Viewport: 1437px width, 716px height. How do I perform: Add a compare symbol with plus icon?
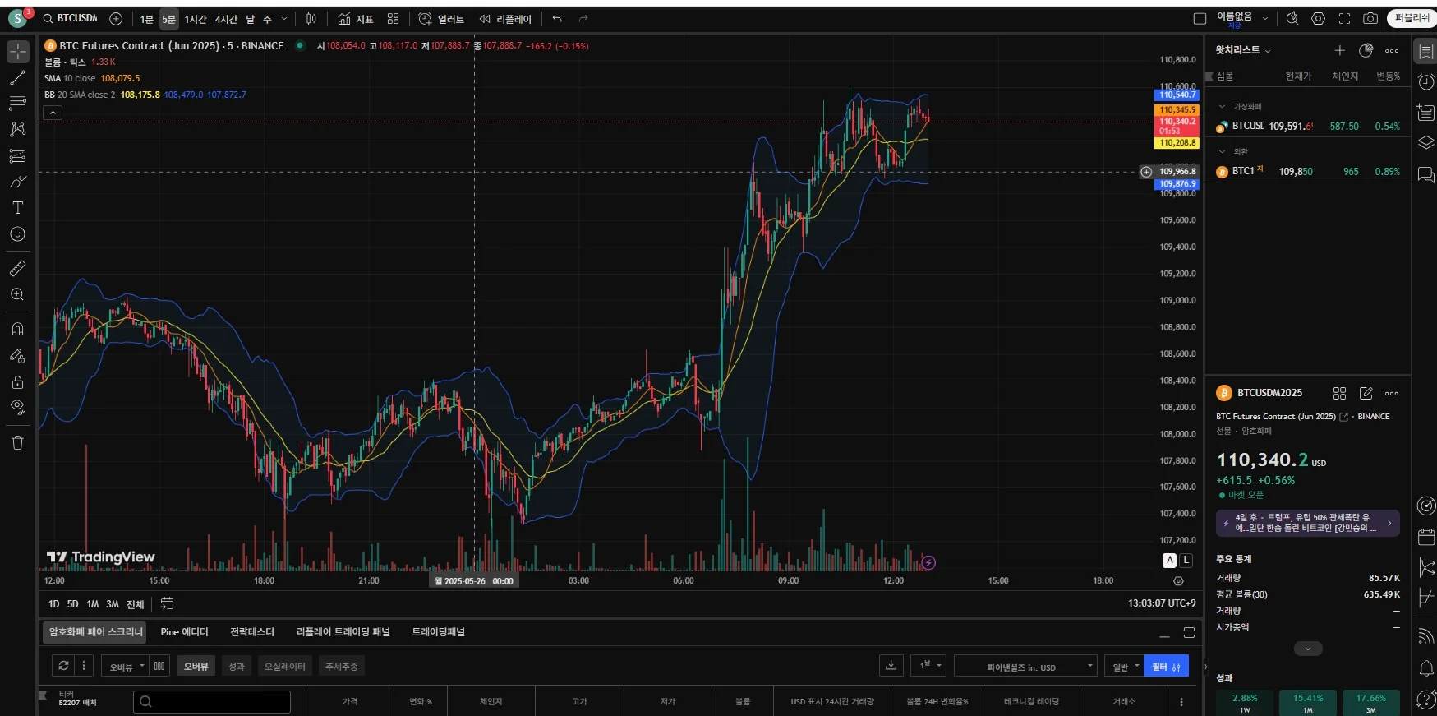point(116,19)
